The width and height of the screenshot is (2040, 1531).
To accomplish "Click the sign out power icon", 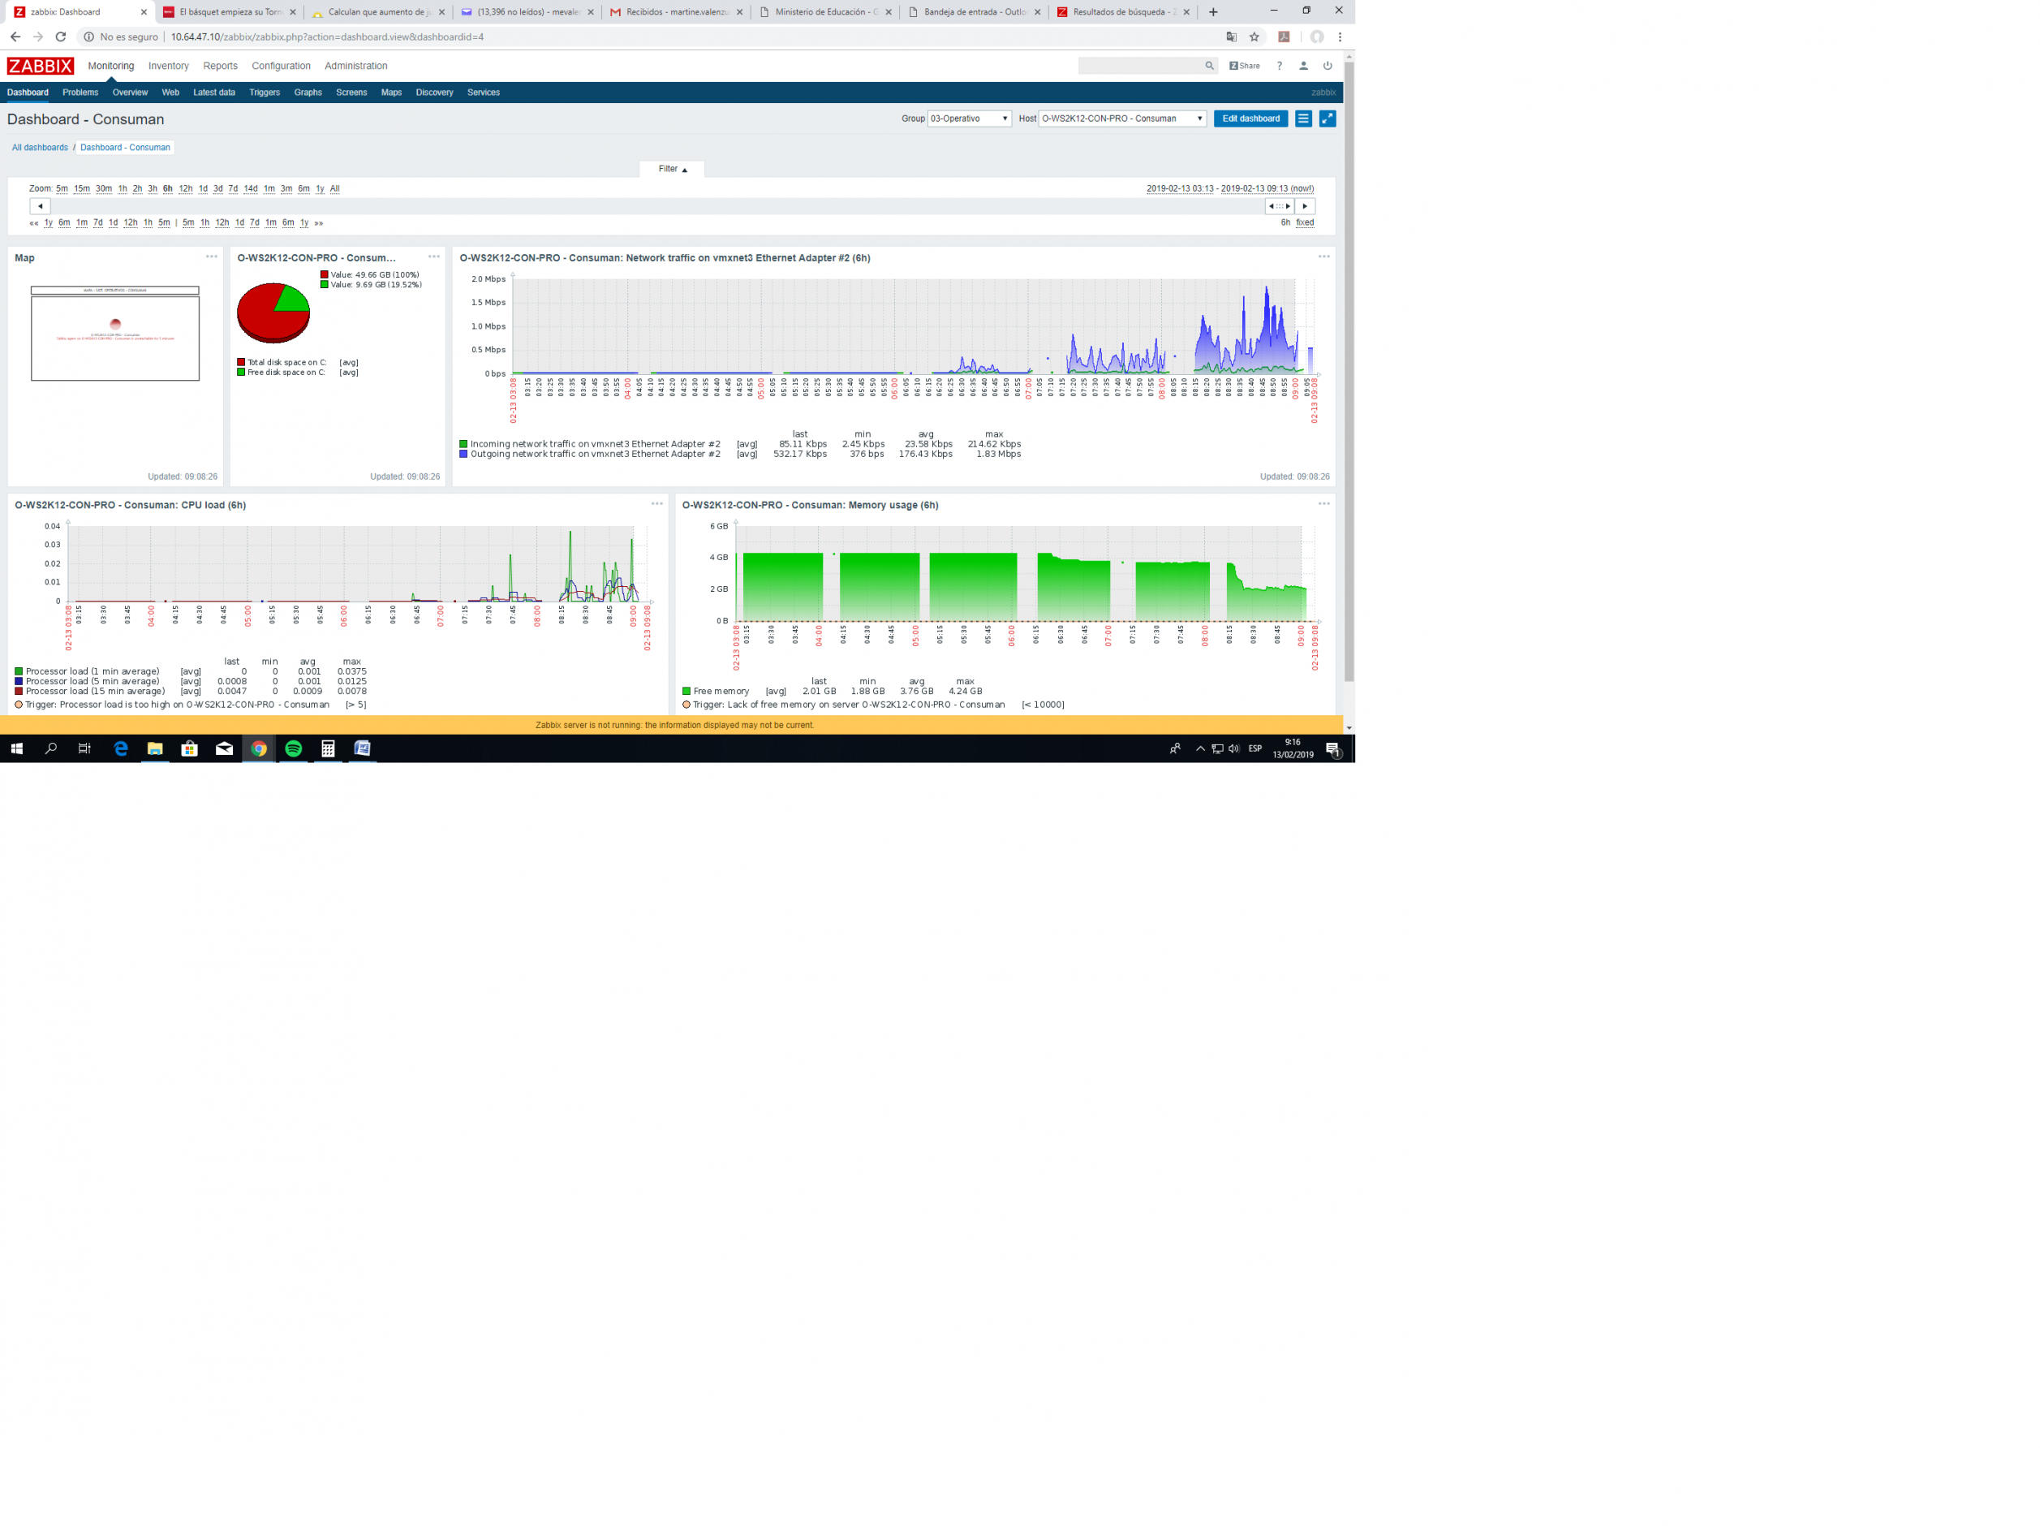I will [1327, 66].
